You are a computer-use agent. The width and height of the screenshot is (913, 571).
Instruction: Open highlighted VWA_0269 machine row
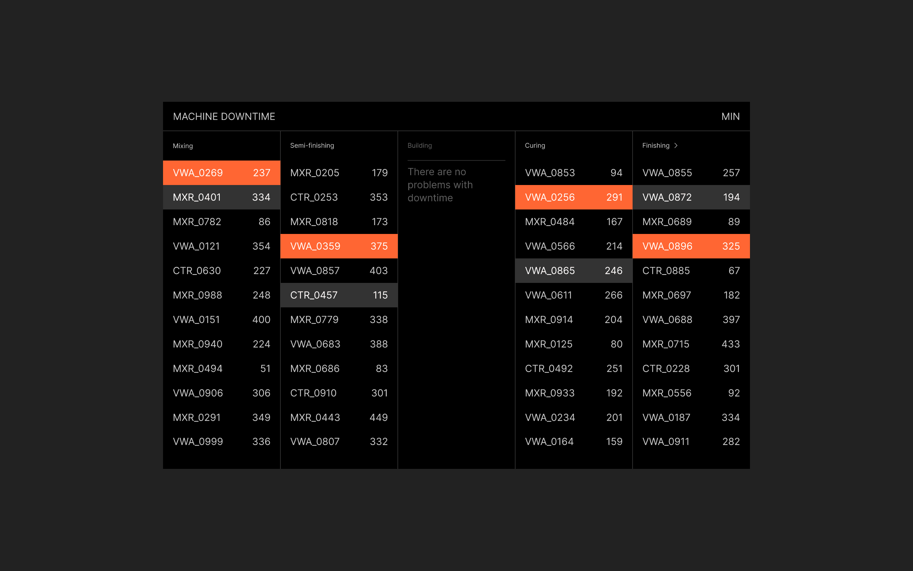[x=221, y=173]
